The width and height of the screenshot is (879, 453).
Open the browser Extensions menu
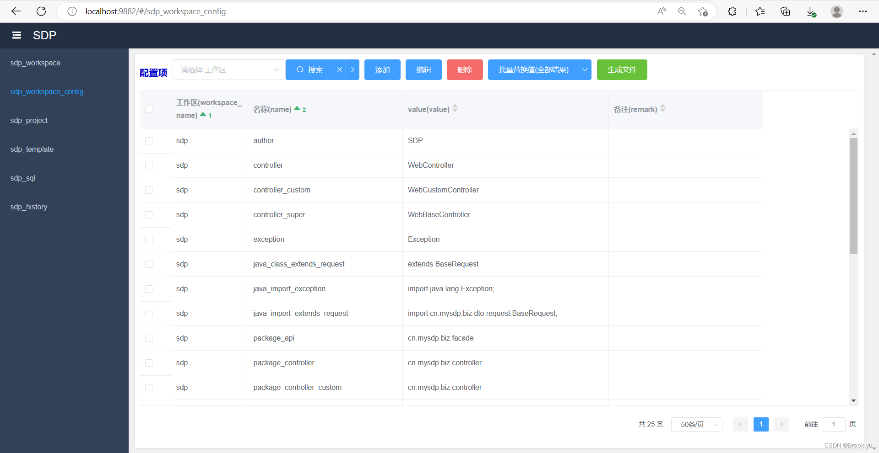732,11
